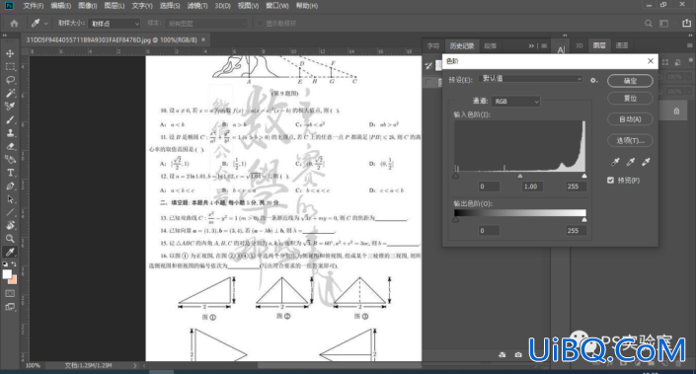Open the Layers panel menu icon
Viewport: 696px width, 374px height.
pyautogui.click(x=689, y=45)
